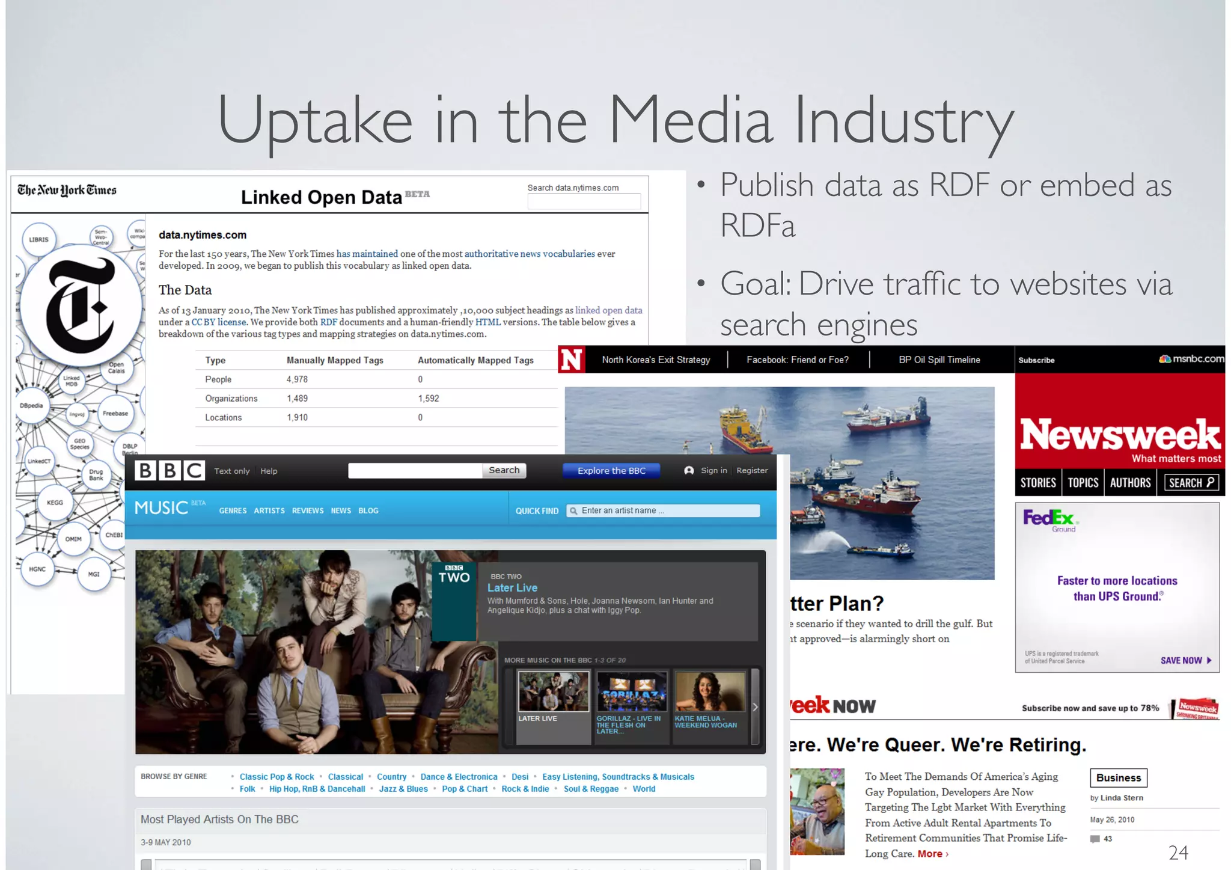This screenshot has width=1231, height=870.
Task: Open Newsweek AUTHORS menu
Action: [x=1131, y=482]
